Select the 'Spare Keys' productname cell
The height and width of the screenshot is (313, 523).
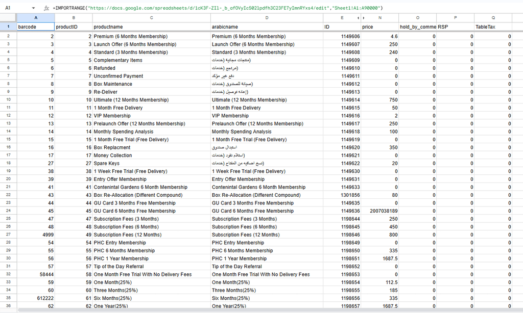[151, 164]
